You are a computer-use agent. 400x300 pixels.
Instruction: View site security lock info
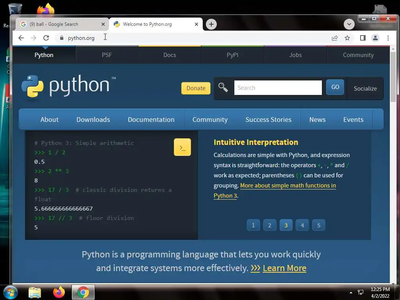[61, 38]
